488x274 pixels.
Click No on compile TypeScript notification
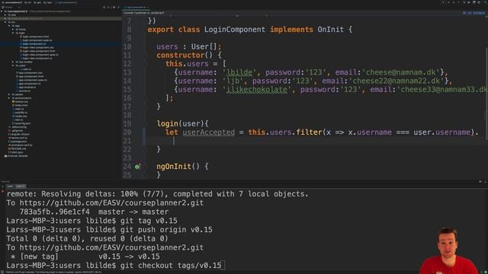[470, 13]
